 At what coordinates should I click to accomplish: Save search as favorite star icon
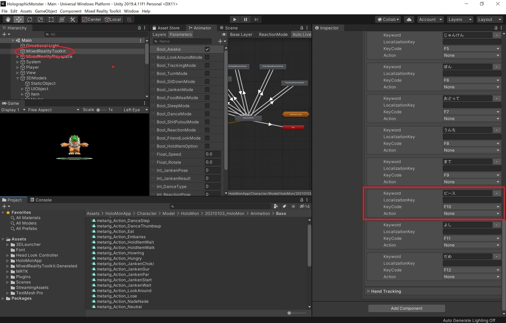(x=293, y=206)
